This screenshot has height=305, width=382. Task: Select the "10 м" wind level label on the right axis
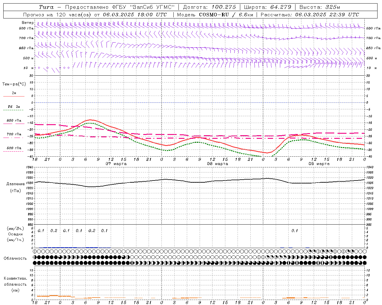pyautogui.click(x=371, y=68)
